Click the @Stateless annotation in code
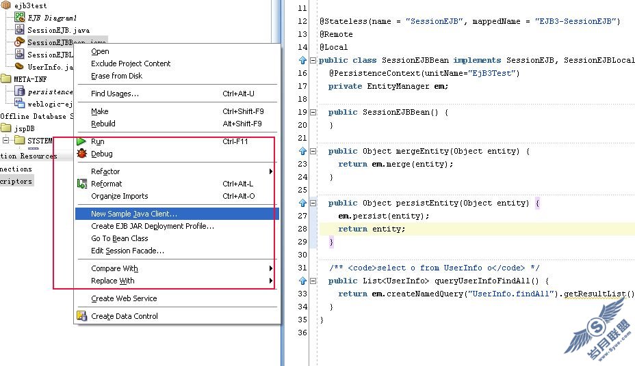Viewport: 635px width, 366px height. (344, 21)
